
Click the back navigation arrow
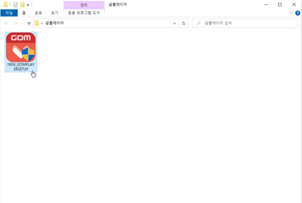click(6, 23)
